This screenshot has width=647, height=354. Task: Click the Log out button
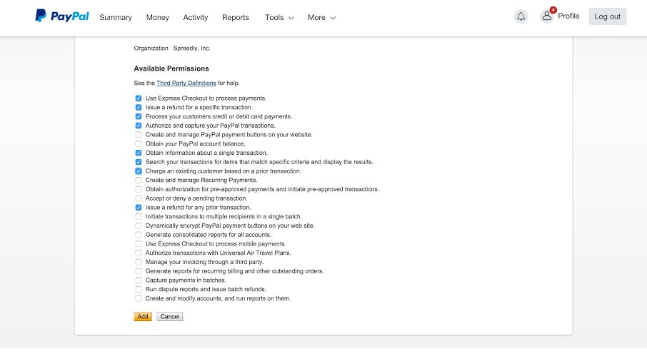pyautogui.click(x=608, y=16)
